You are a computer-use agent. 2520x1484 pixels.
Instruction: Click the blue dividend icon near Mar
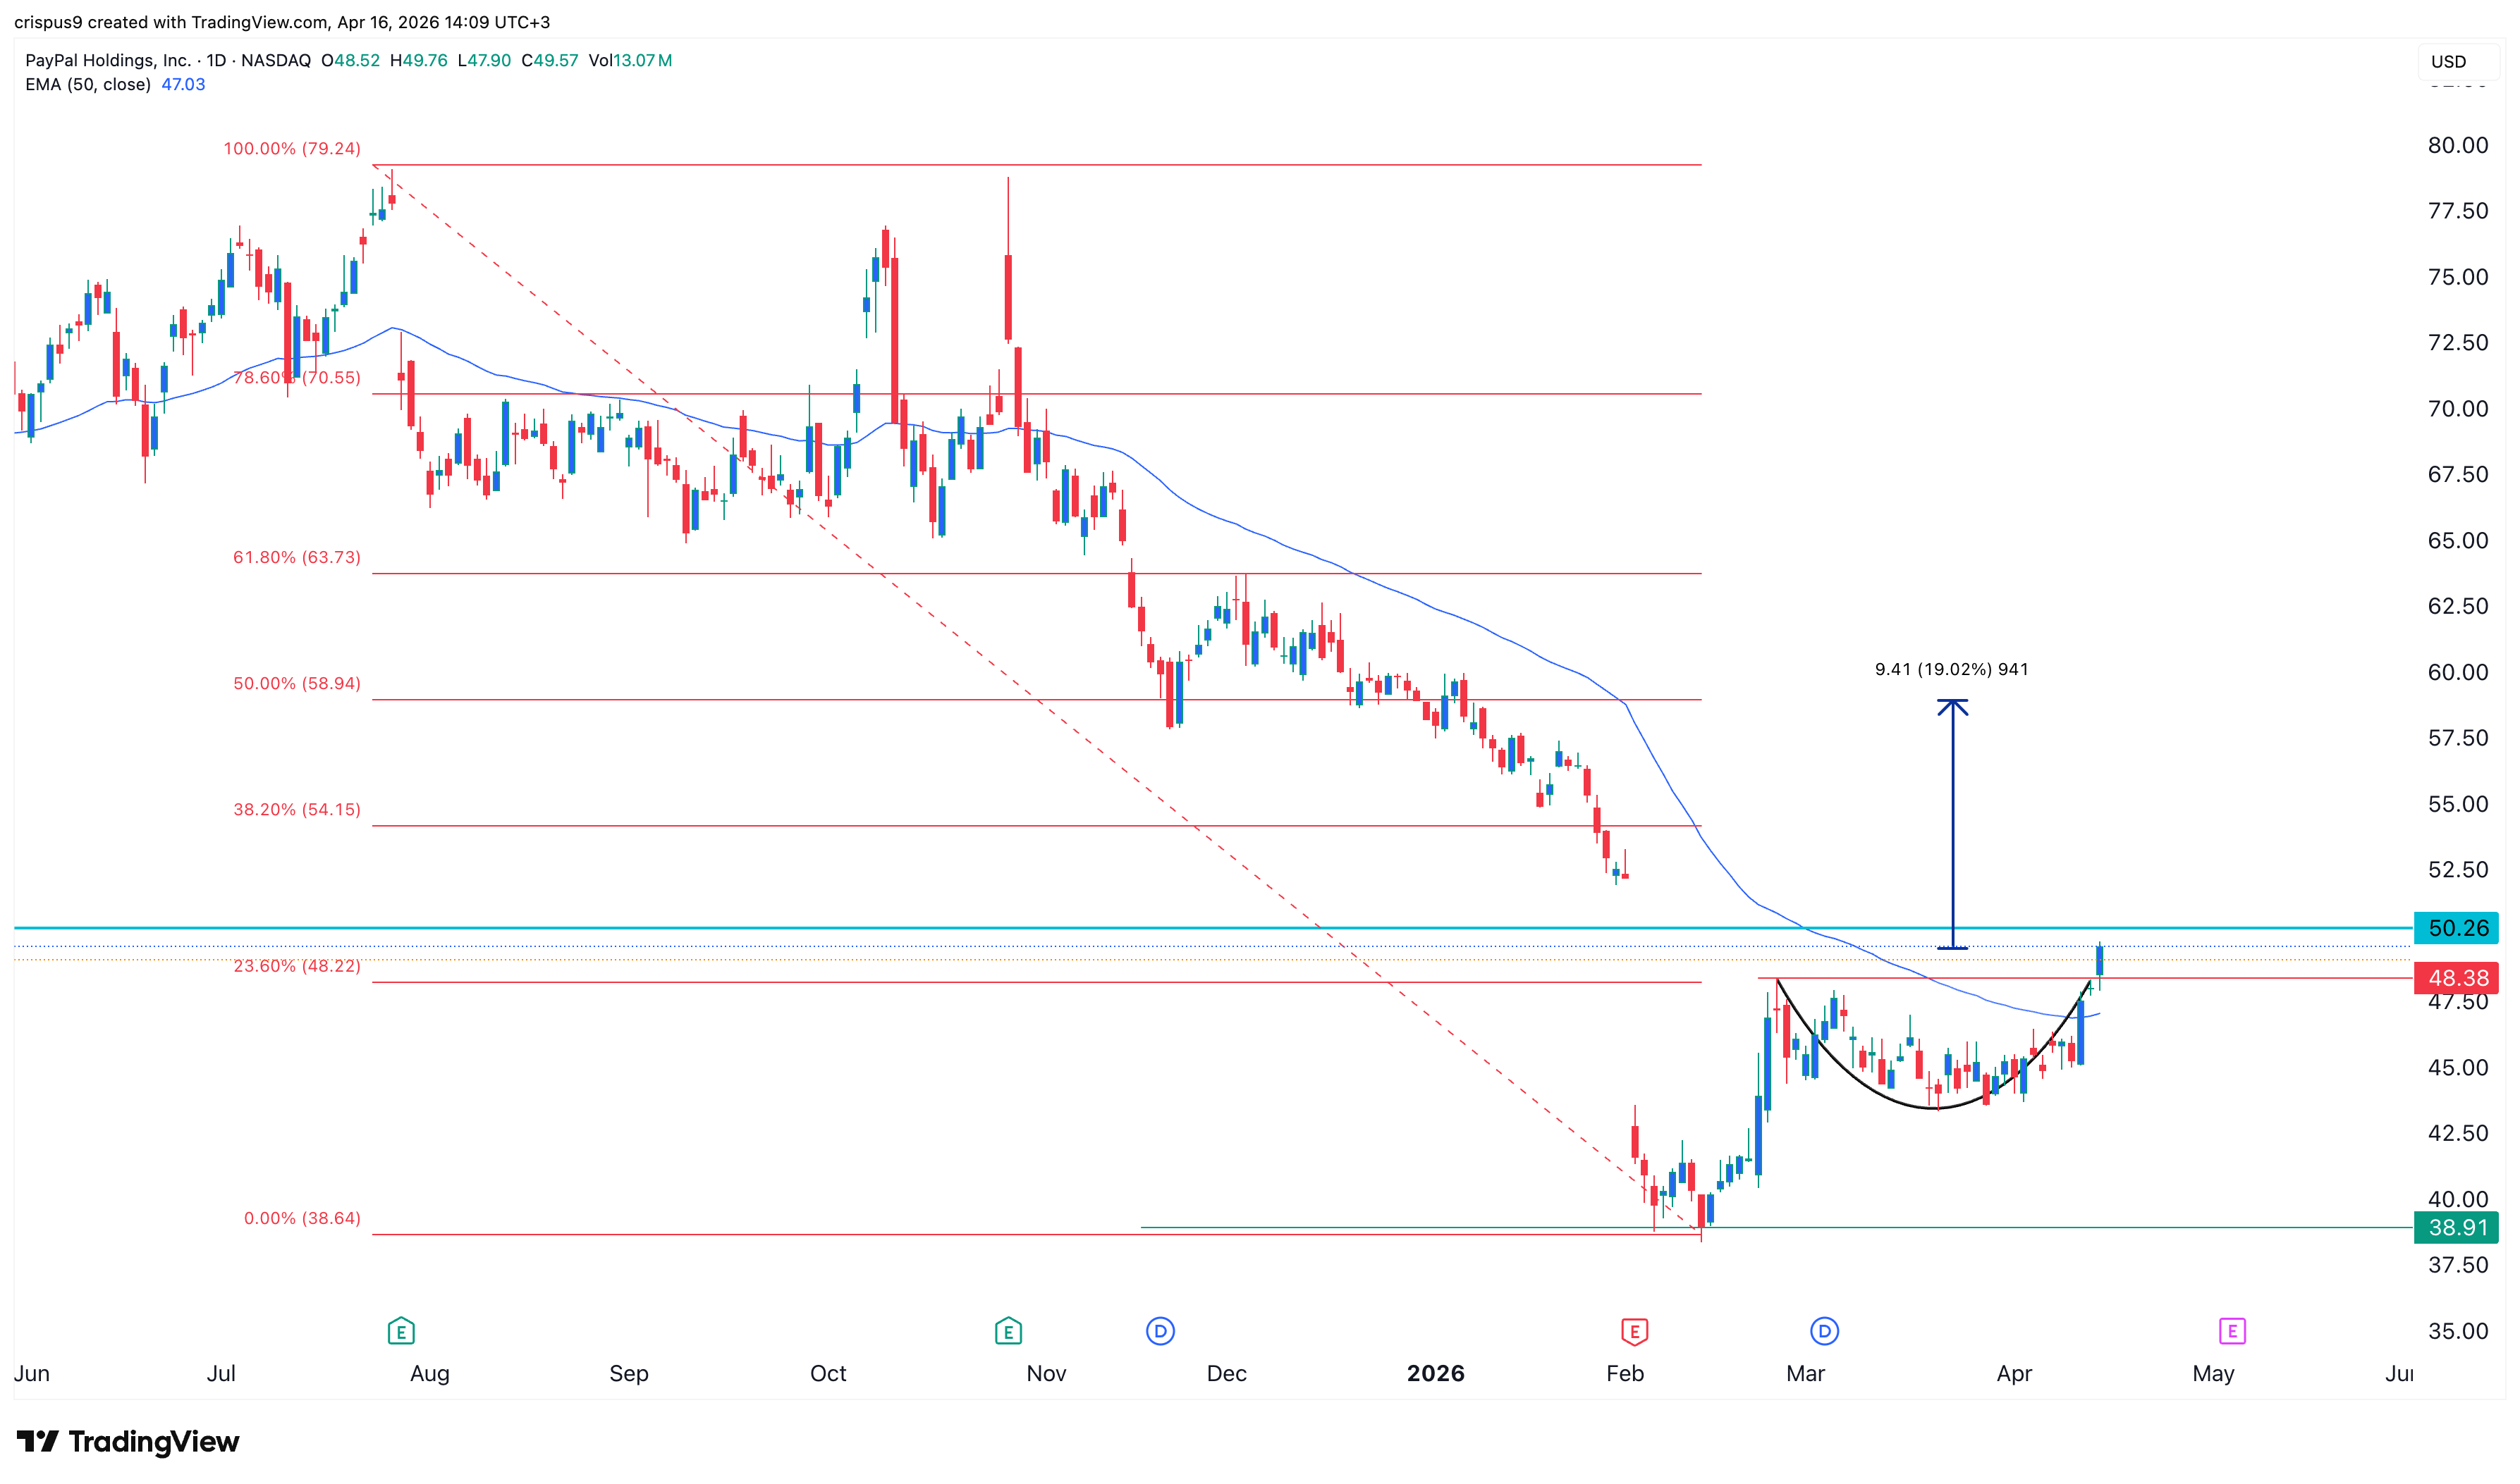click(x=1824, y=1331)
